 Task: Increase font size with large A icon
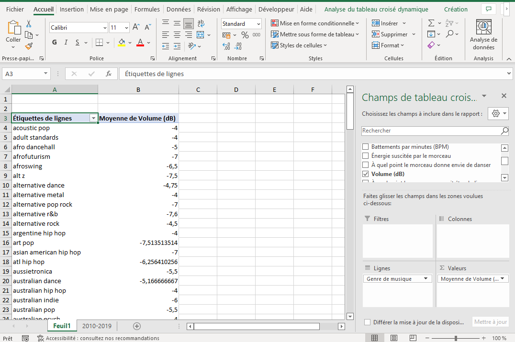point(136,27)
